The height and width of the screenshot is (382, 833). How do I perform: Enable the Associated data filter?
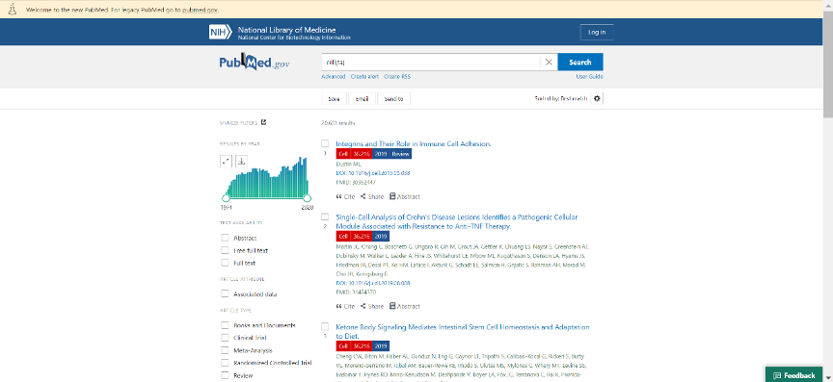tap(225, 293)
